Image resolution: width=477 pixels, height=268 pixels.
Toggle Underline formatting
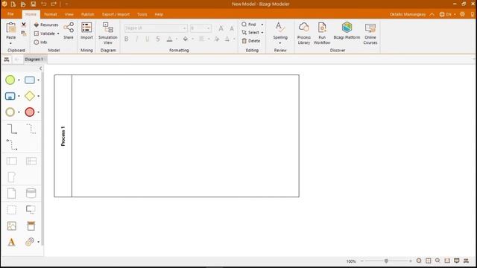148,39
